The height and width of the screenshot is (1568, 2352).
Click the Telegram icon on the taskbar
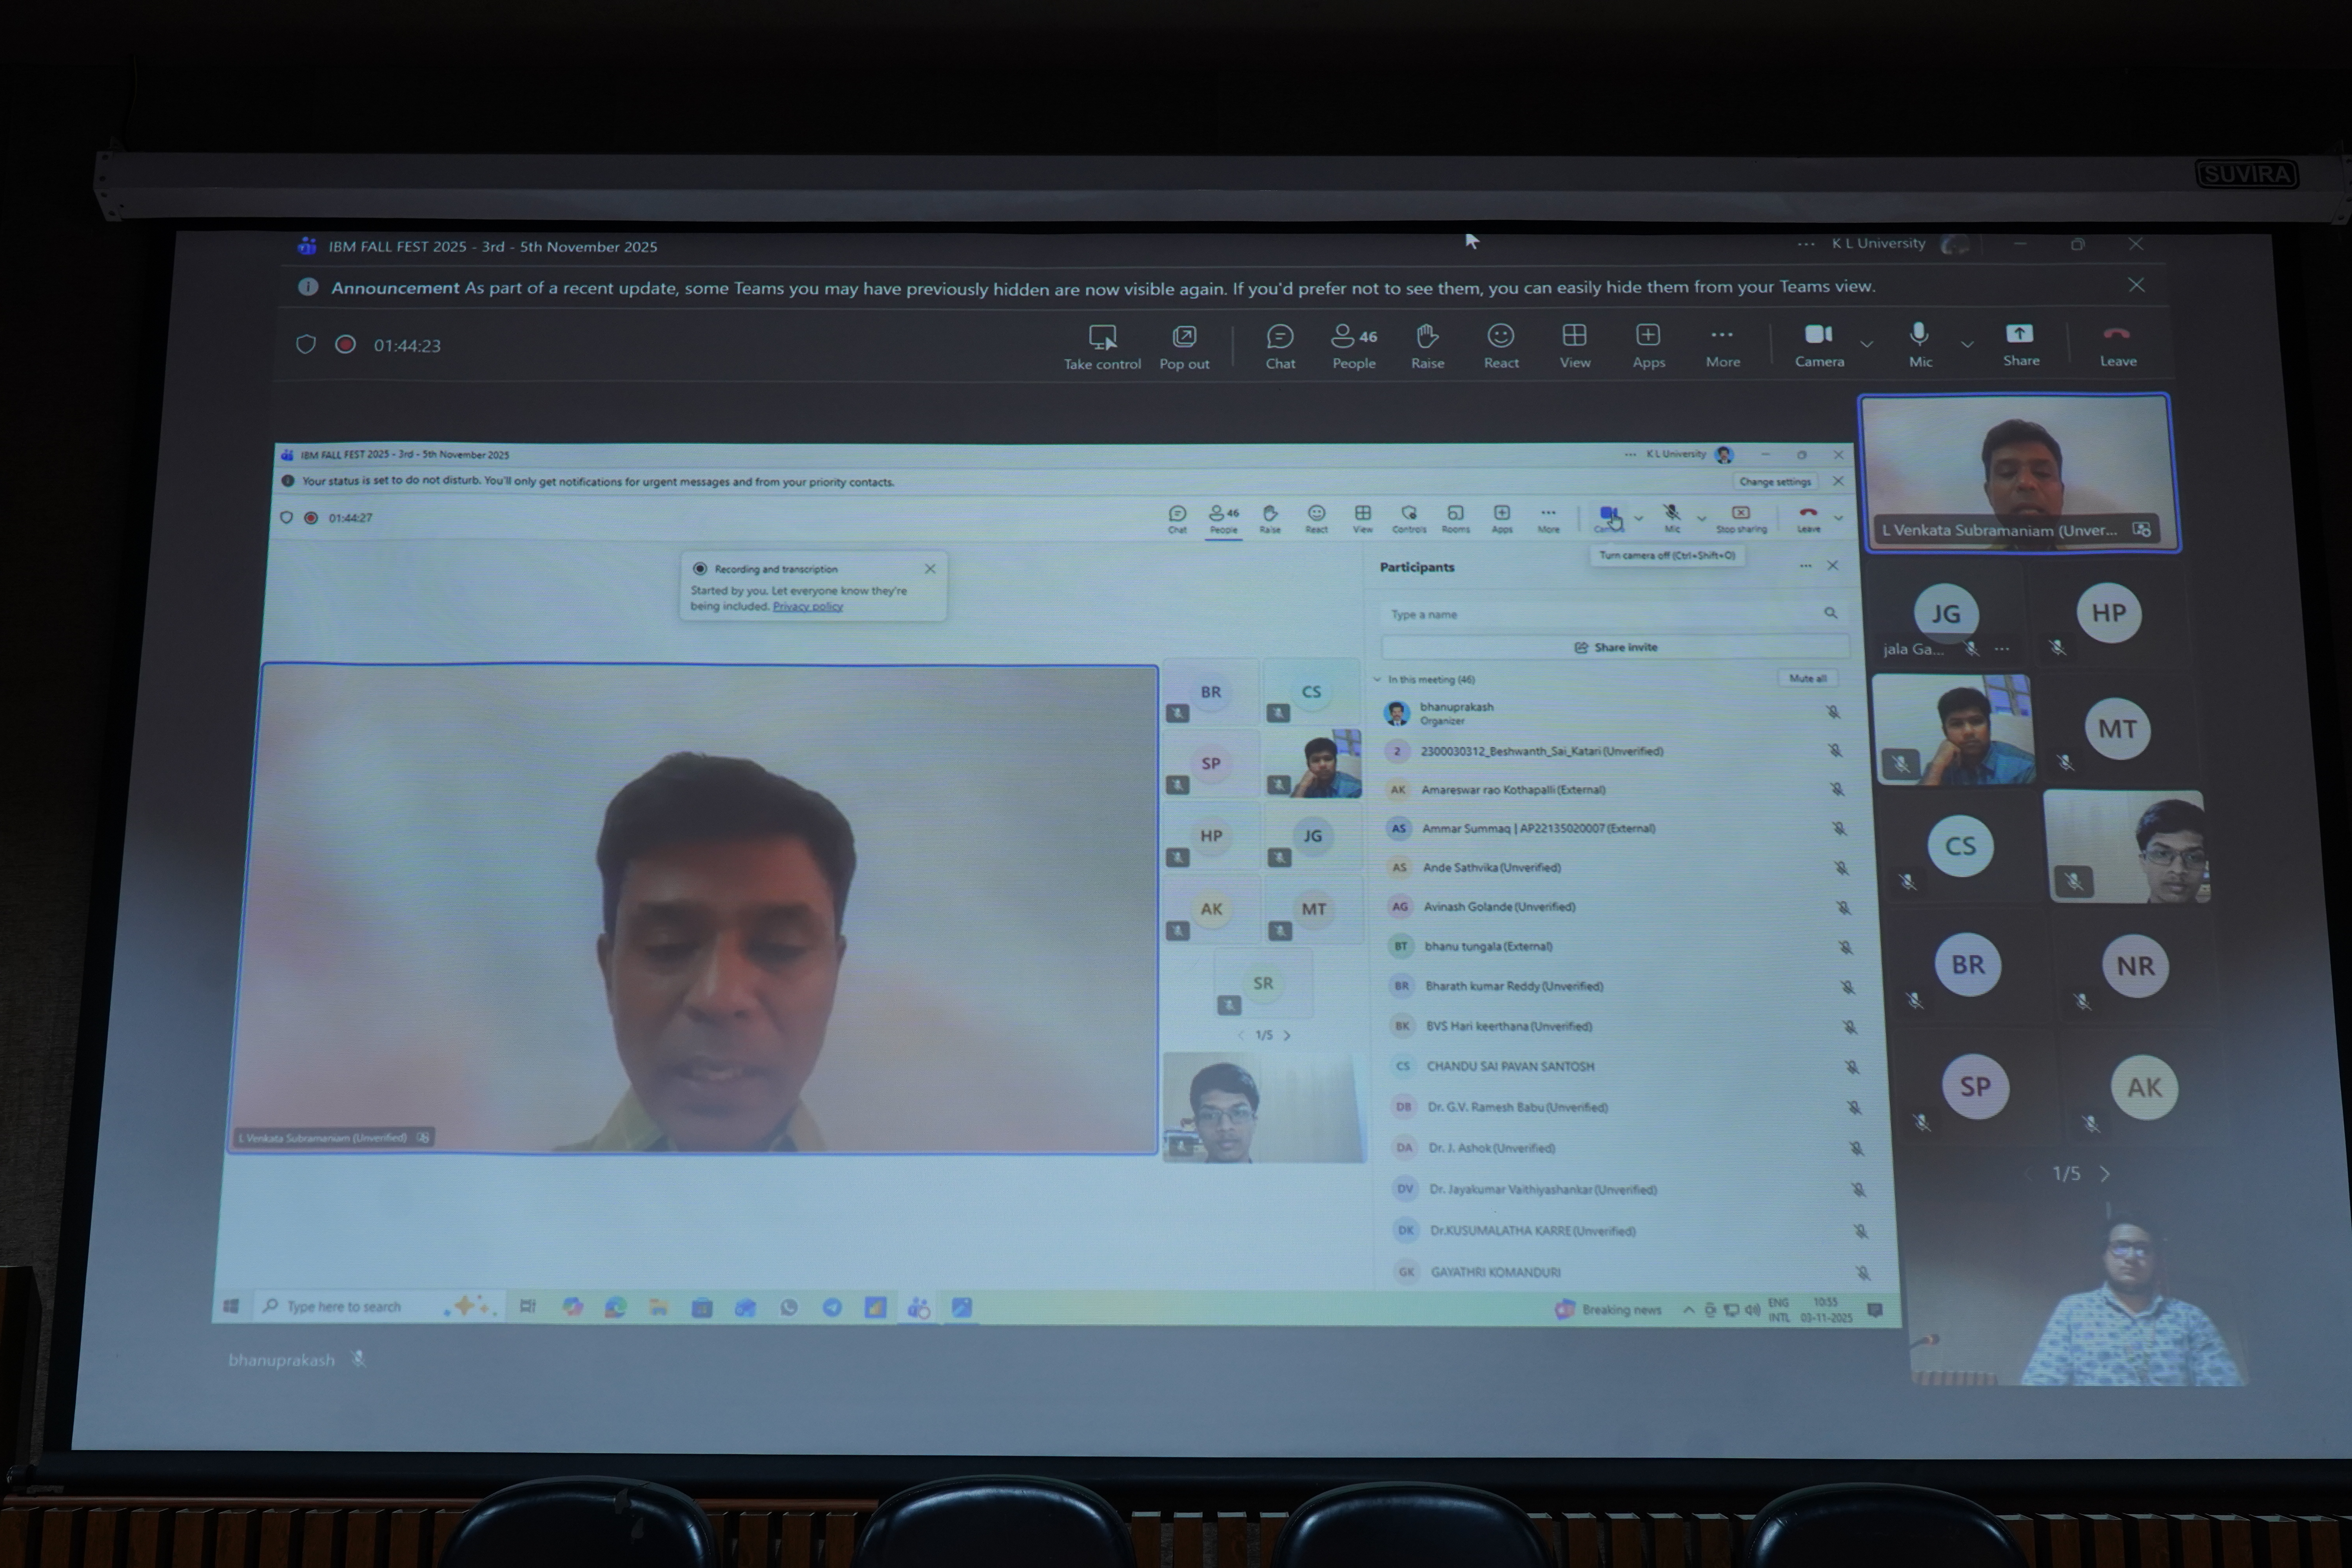(x=832, y=1307)
